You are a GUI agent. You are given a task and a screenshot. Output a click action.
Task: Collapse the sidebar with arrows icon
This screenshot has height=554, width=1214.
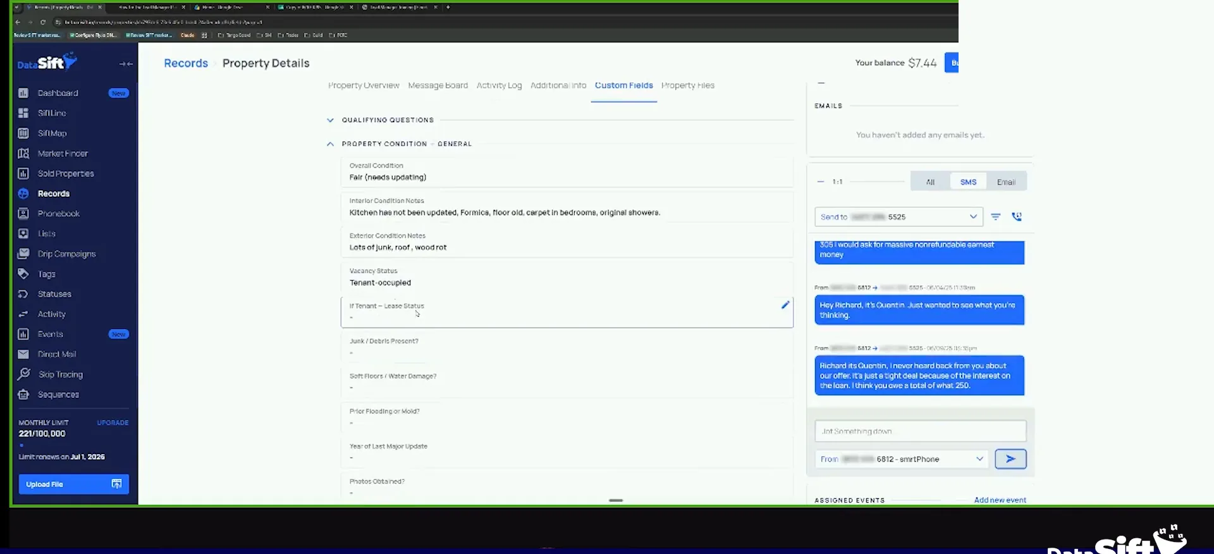(x=126, y=64)
